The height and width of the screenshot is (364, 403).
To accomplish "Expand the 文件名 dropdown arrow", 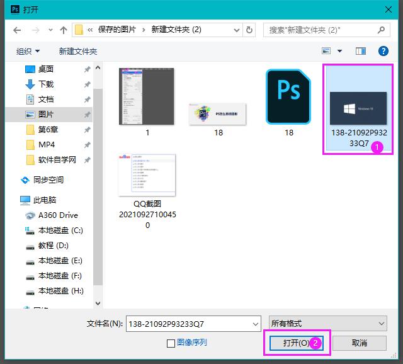I will [256, 324].
